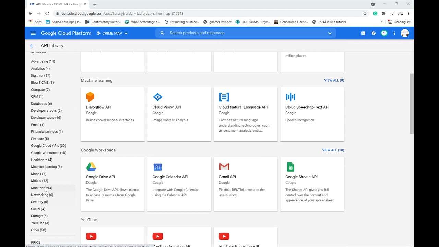Click the Cloud Natural Language API icon
This screenshot has width=439, height=247.
pos(224,97)
